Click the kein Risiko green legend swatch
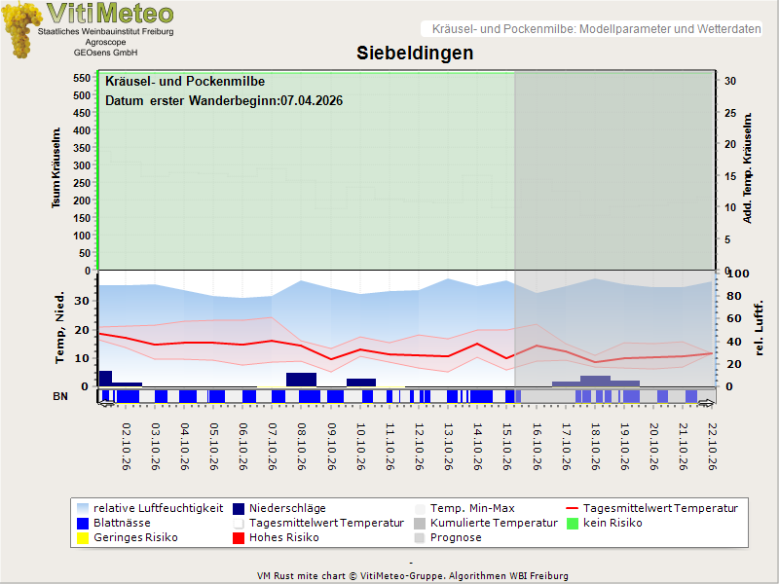 pyautogui.click(x=573, y=524)
